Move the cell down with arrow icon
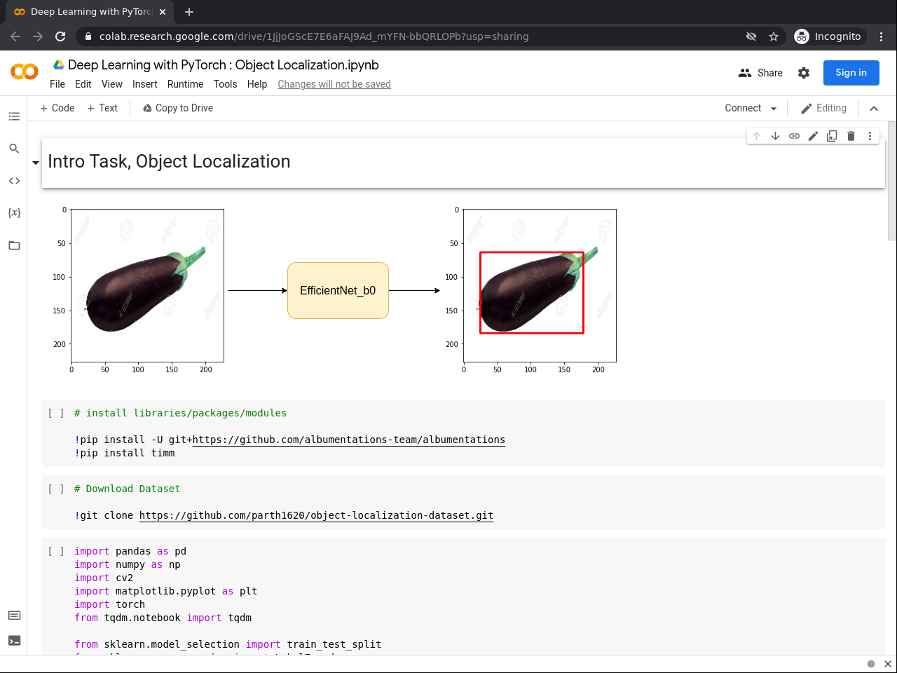 point(775,136)
